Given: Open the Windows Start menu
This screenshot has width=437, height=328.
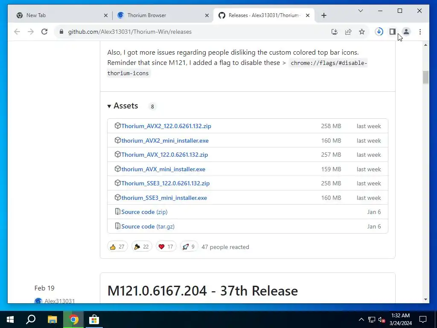Looking at the screenshot, I should pos(10,319).
